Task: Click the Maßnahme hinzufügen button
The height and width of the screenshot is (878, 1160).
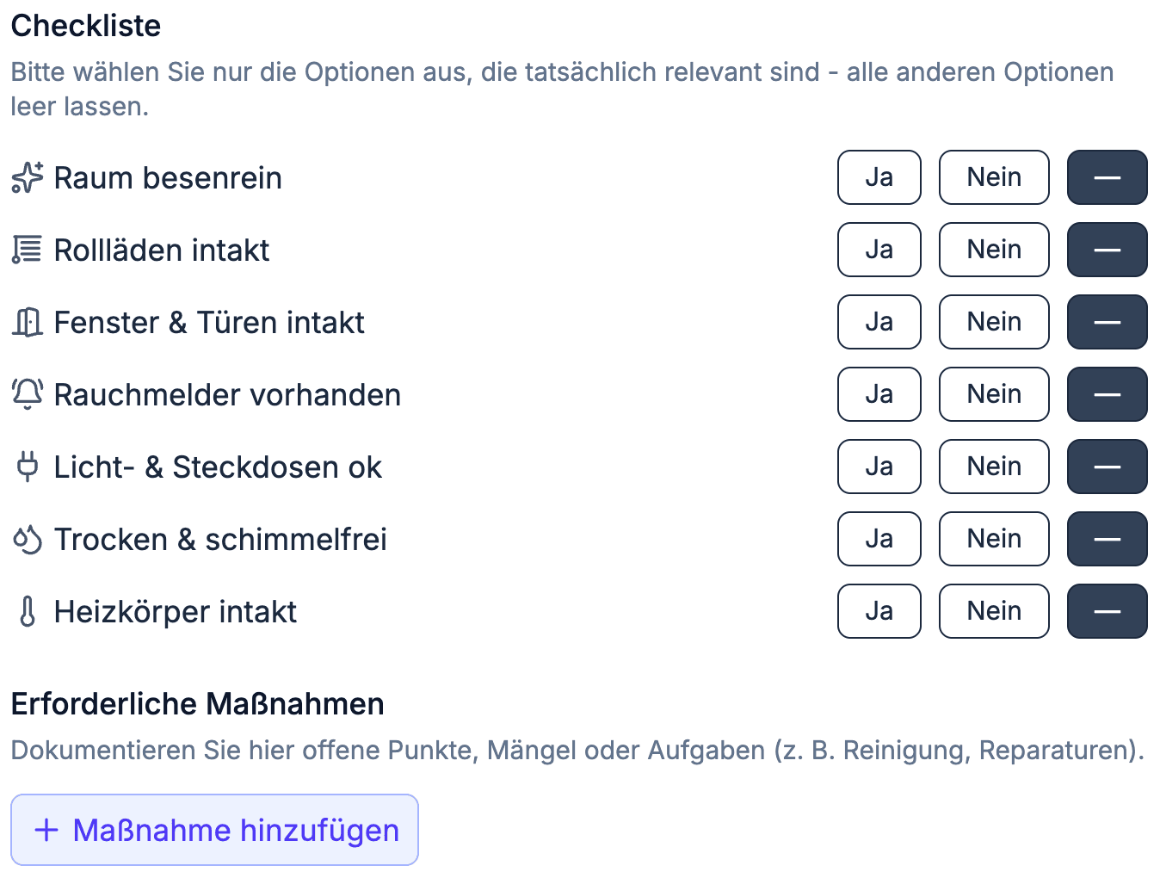Action: (214, 830)
